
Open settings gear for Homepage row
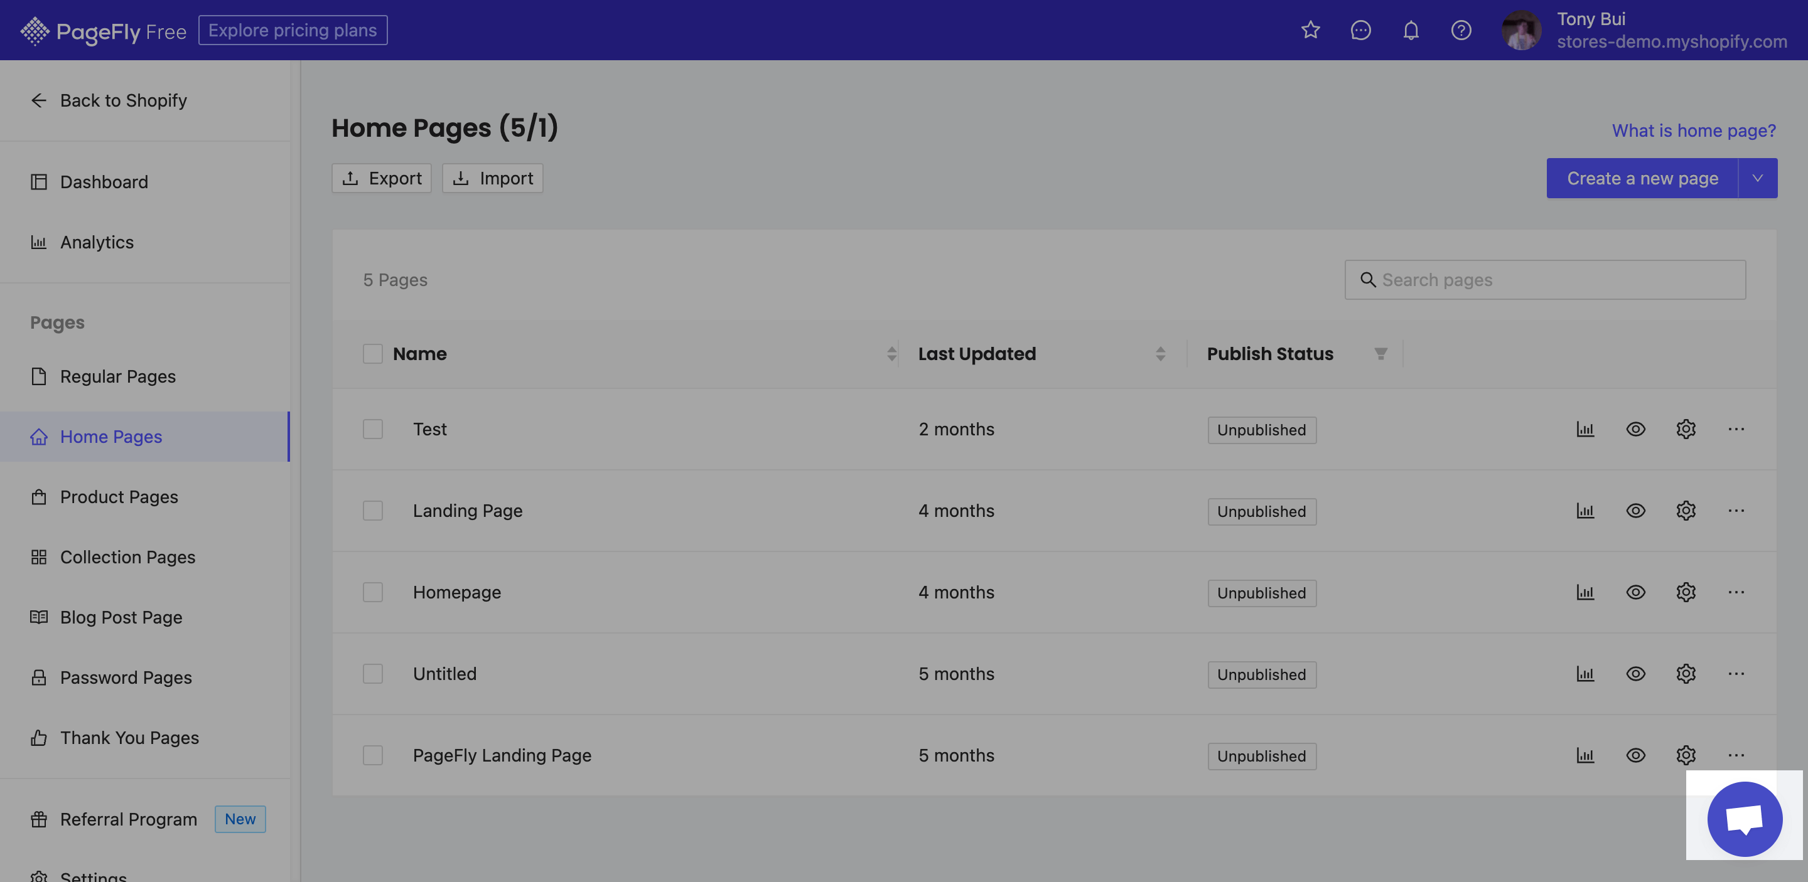[1686, 592]
